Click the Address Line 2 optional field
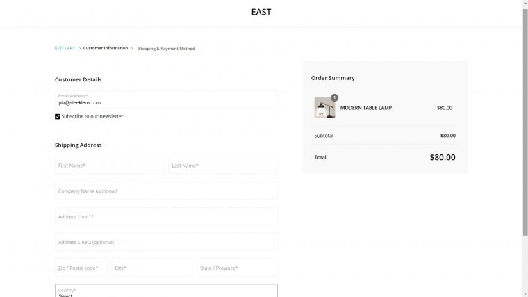Image resolution: width=528 pixels, height=297 pixels. pos(166,242)
